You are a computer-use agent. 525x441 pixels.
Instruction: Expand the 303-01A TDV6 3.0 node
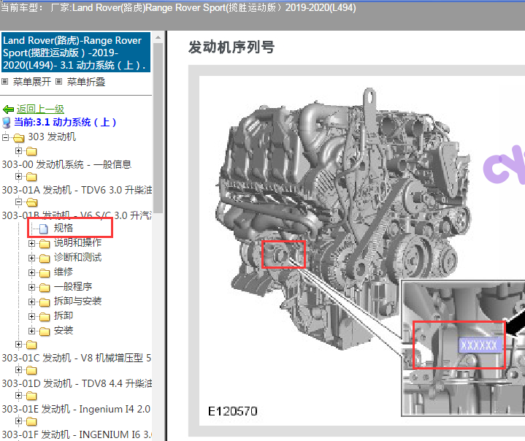coord(19,176)
